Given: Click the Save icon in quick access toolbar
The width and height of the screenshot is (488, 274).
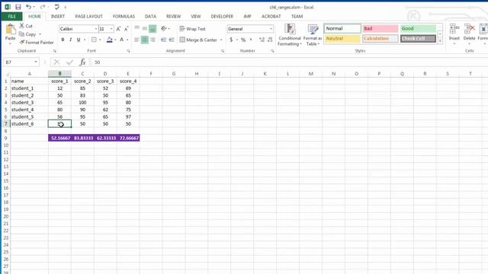Looking at the screenshot, I should pos(18,7).
